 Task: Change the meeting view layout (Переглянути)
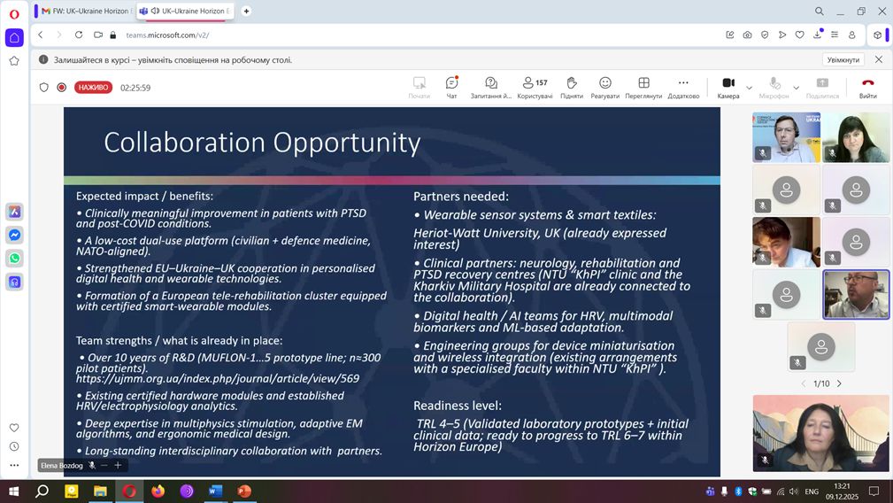pos(643,87)
